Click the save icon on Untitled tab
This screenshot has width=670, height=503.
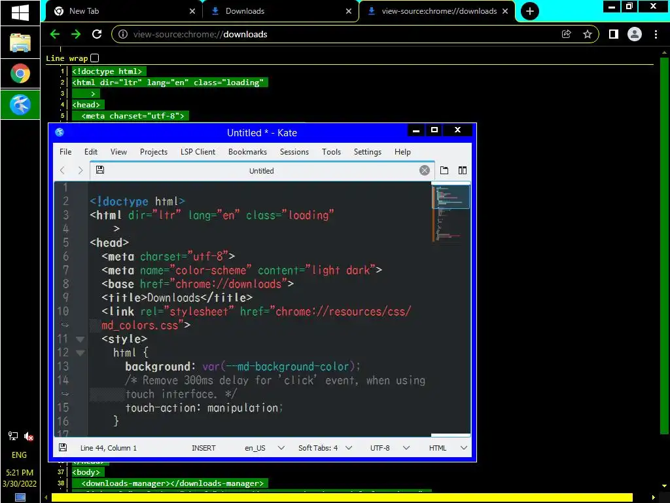(100, 170)
